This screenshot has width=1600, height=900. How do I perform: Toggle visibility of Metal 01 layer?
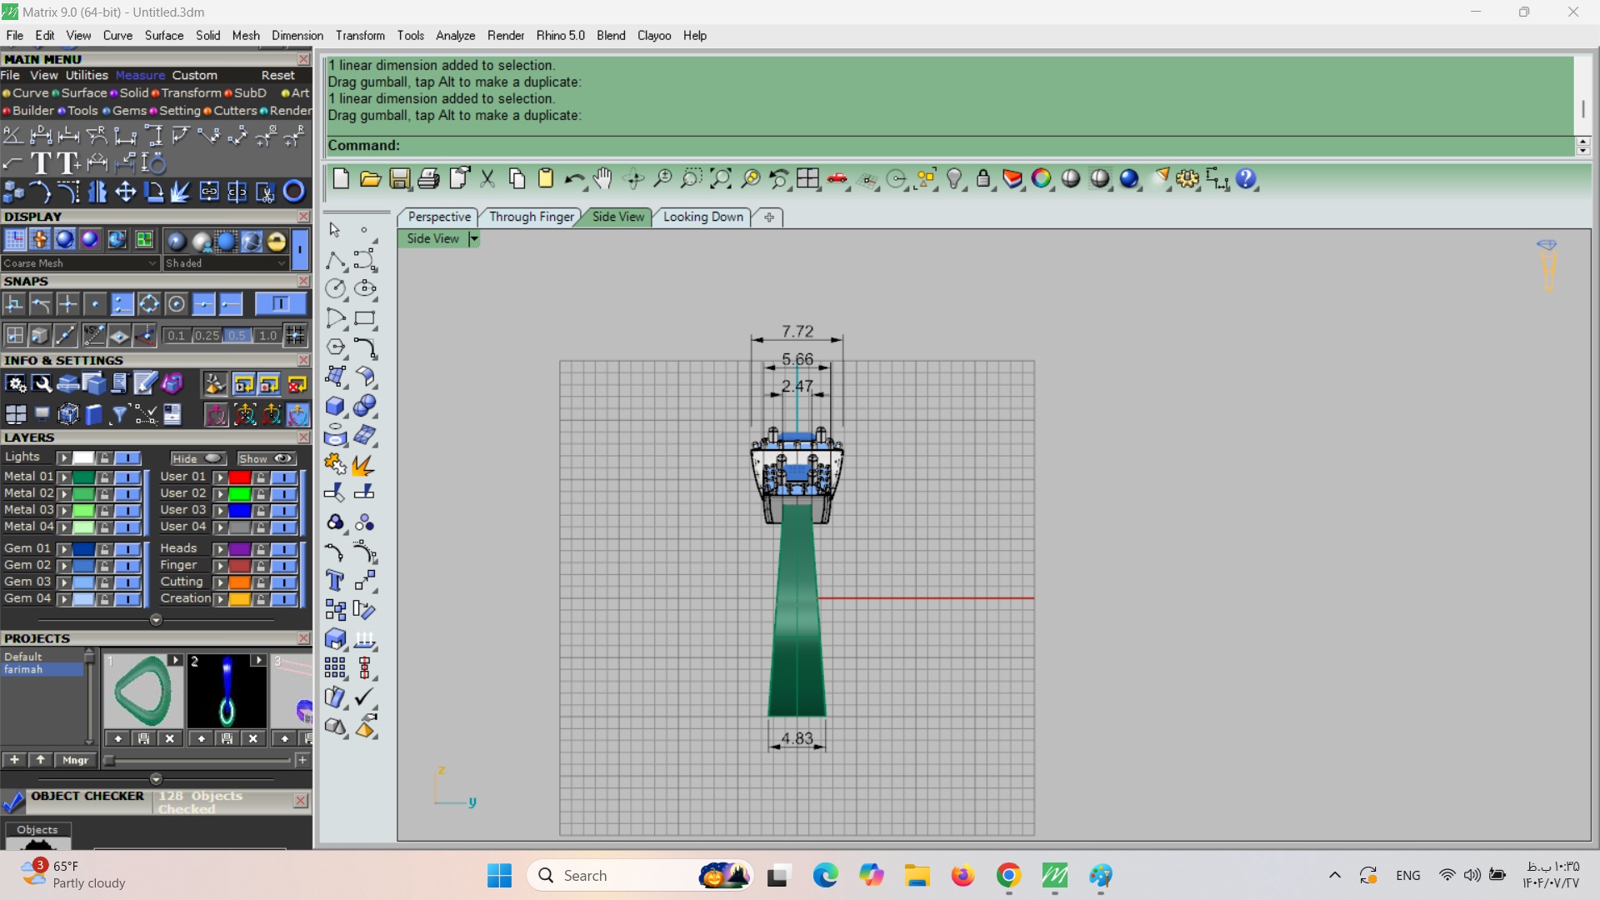[127, 477]
